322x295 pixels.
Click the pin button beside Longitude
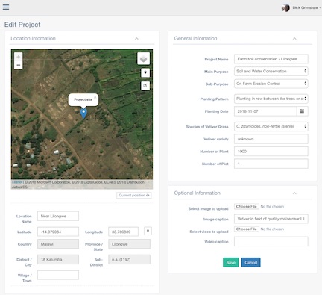pos(148,231)
